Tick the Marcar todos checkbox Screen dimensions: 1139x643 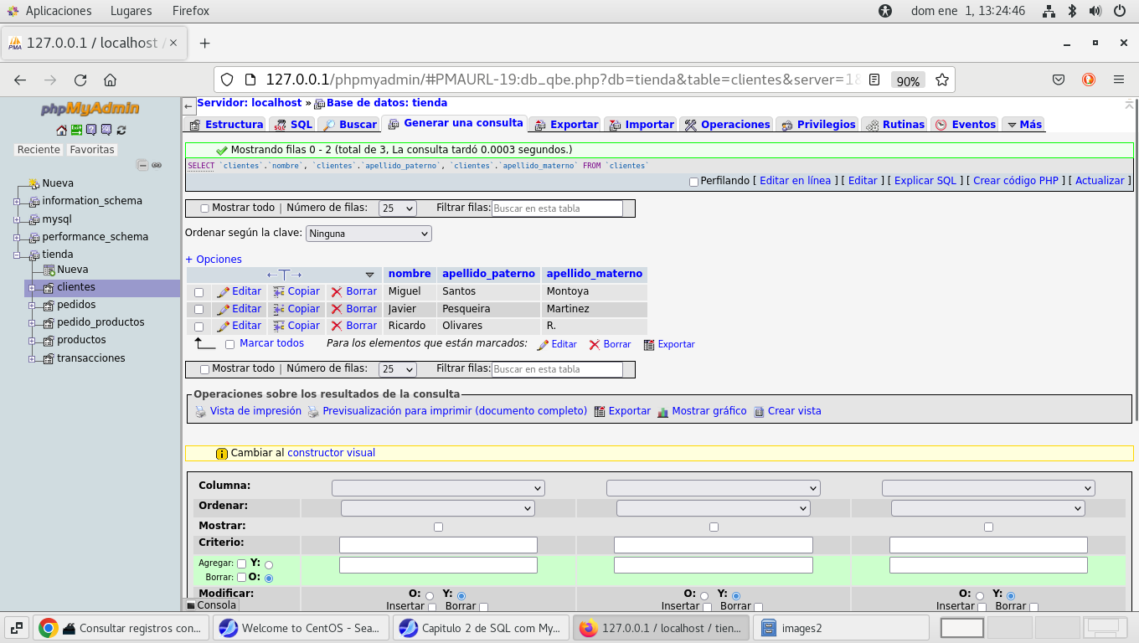coord(230,344)
